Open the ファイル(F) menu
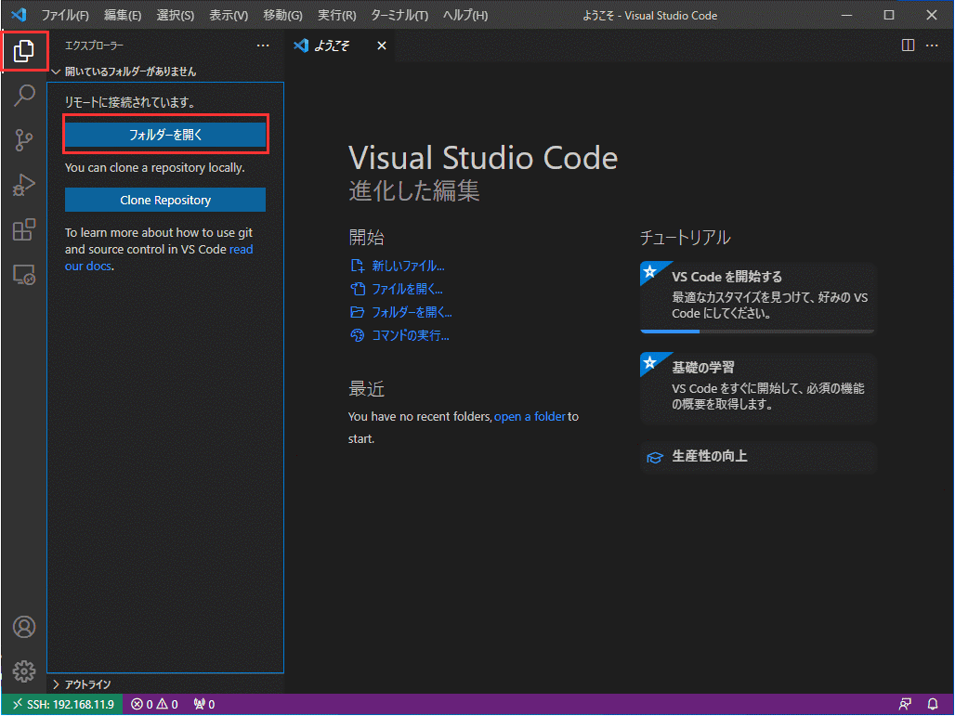This screenshot has width=955, height=716. coord(64,15)
